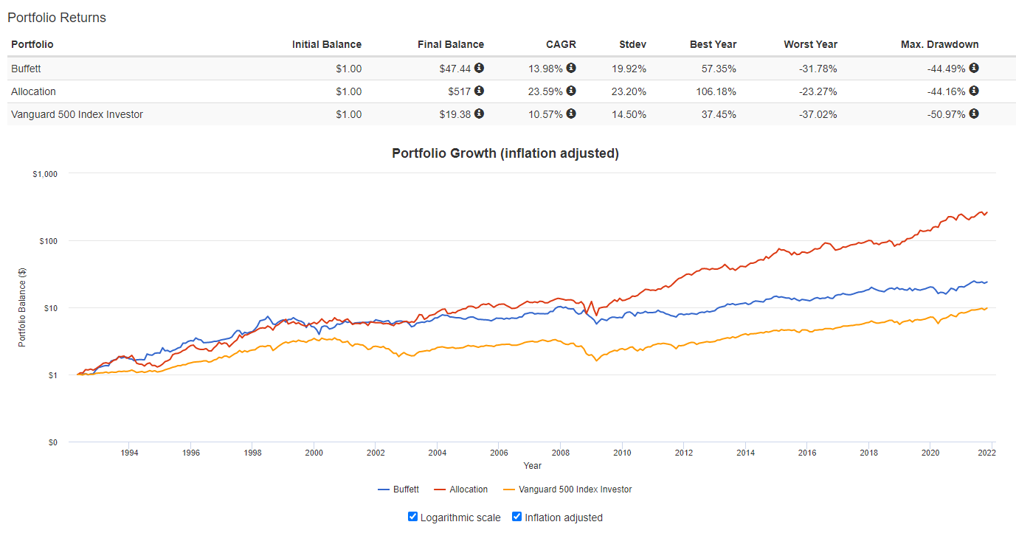
Task: Toggle Vanguard 500 Index Investor legend entry
Action: (x=567, y=490)
